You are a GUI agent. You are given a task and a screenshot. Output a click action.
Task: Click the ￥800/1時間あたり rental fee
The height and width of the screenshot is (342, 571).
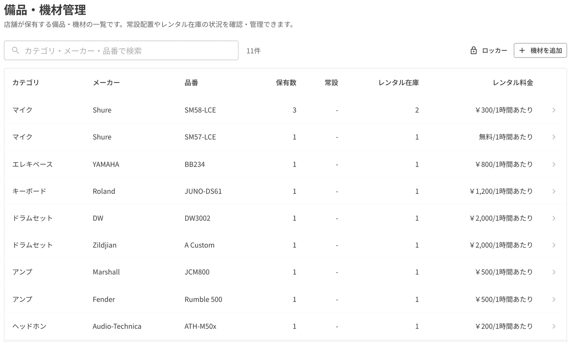[x=504, y=164]
